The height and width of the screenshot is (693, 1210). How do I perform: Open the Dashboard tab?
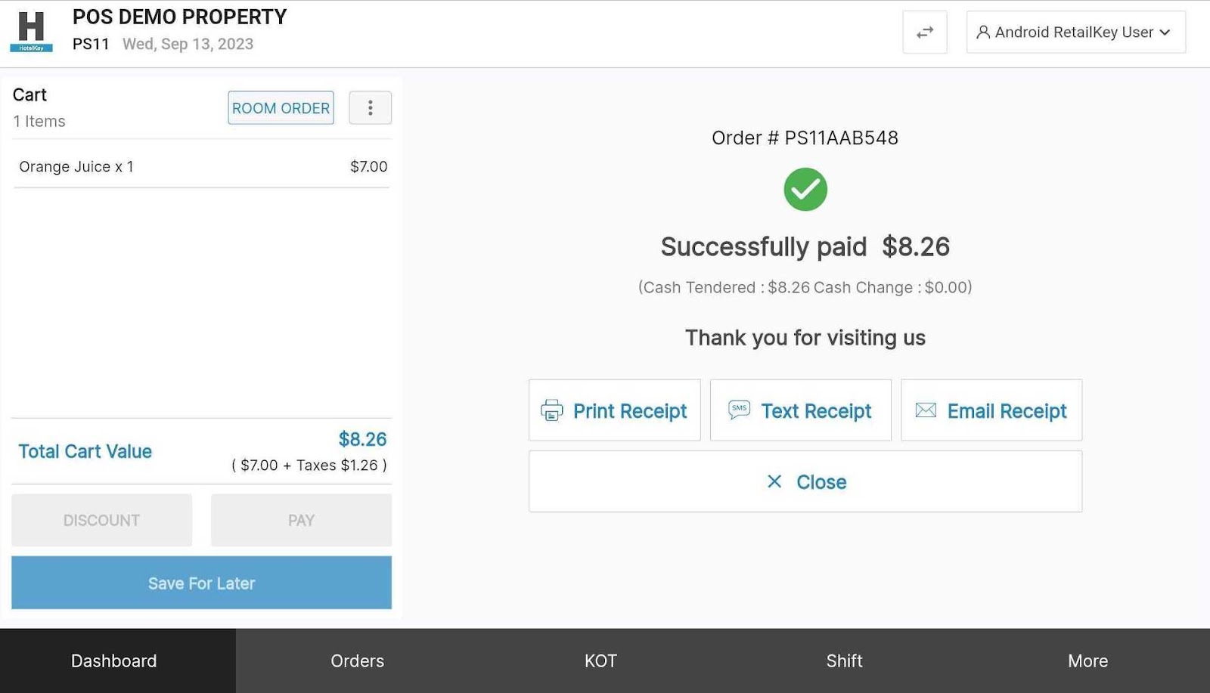pos(114,661)
